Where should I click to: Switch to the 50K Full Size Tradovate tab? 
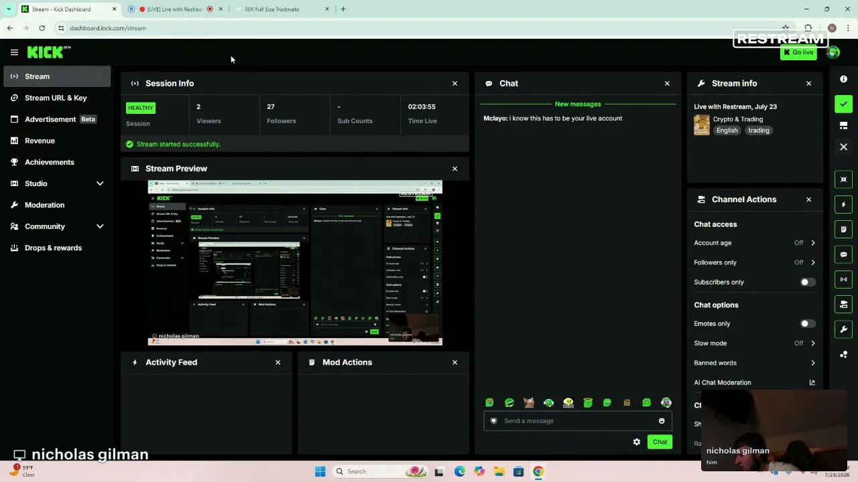click(x=281, y=9)
